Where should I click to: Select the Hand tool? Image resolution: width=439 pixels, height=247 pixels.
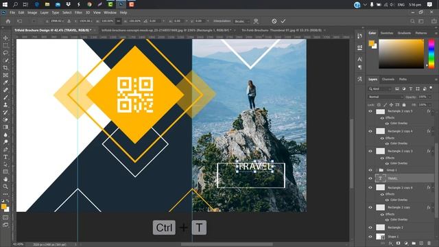point(5,179)
